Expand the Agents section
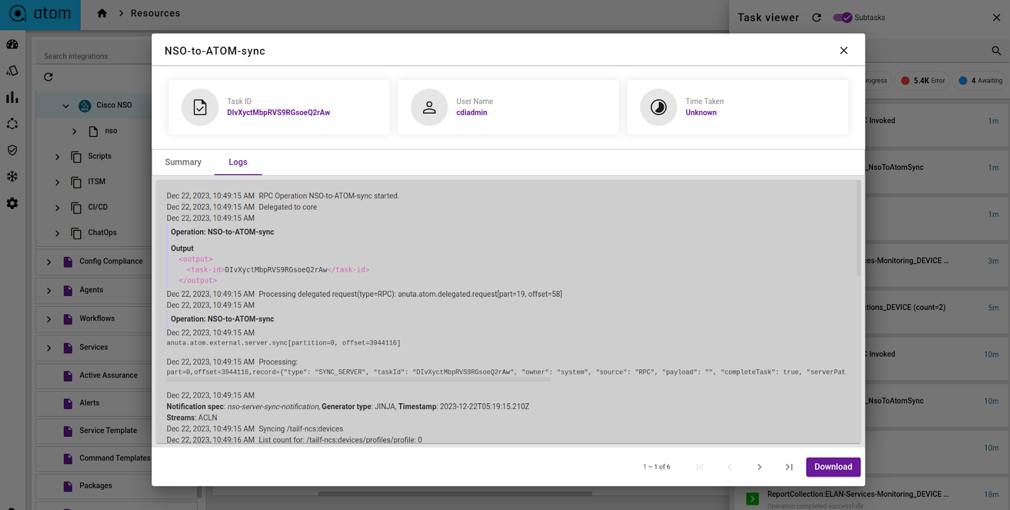The image size is (1010, 510). 49,291
